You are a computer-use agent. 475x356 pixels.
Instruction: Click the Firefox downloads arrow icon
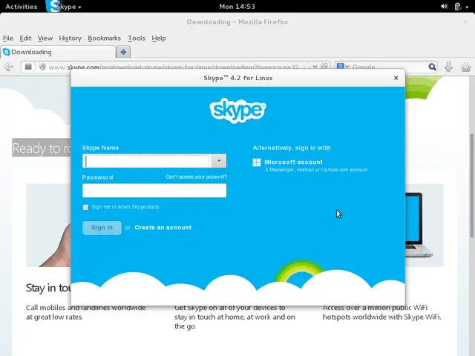(x=448, y=67)
